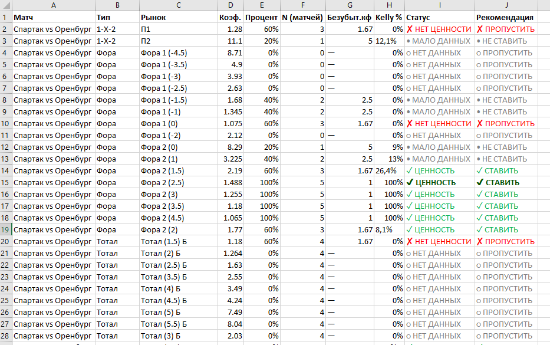The height and width of the screenshot is (345, 550).
Task: Select column J header
Action: click(506, 5)
